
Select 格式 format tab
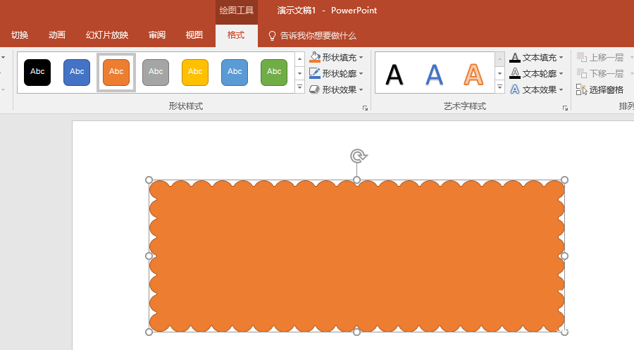pos(236,36)
